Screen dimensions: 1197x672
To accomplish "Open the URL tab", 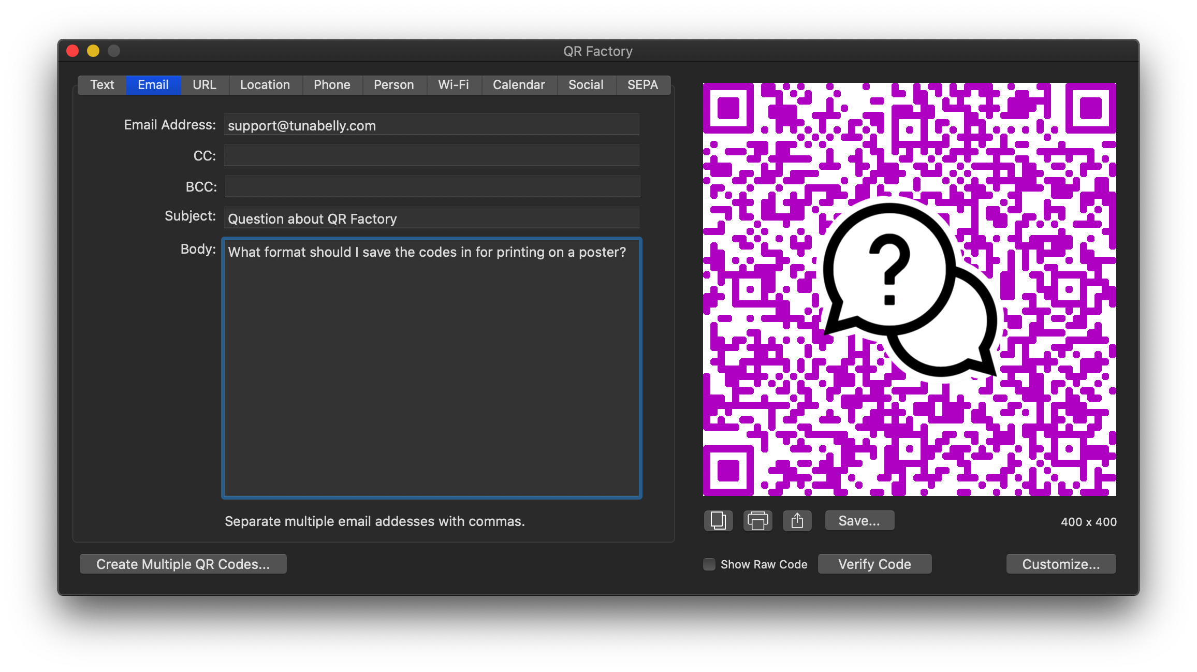I will coord(205,85).
